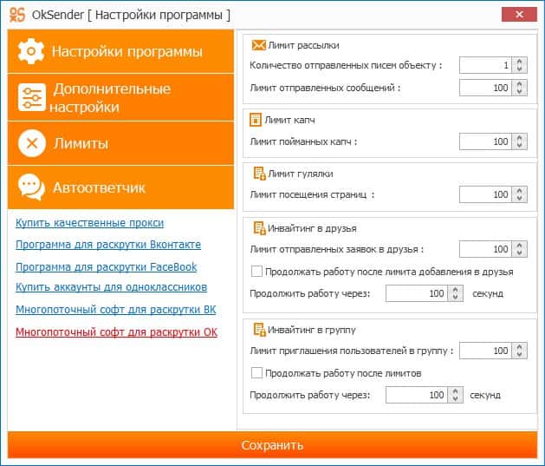545x466 pixels.
Task: Click the icon next to Лимит капч
Action: [256, 121]
